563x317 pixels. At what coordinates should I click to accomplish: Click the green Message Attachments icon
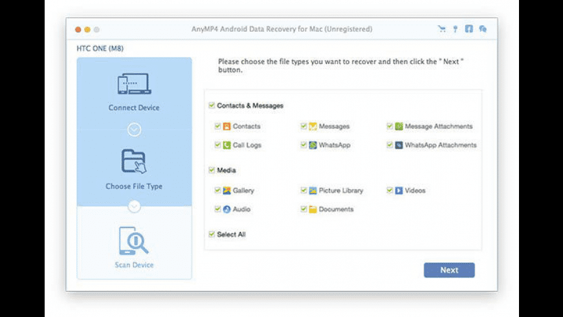(x=399, y=126)
